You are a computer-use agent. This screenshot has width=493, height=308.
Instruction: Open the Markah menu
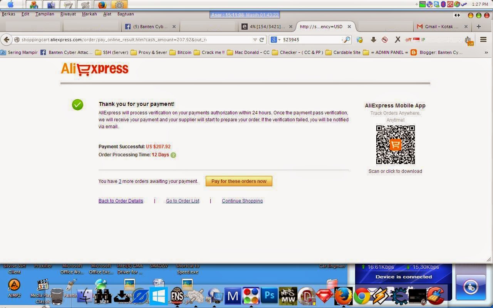point(89,14)
